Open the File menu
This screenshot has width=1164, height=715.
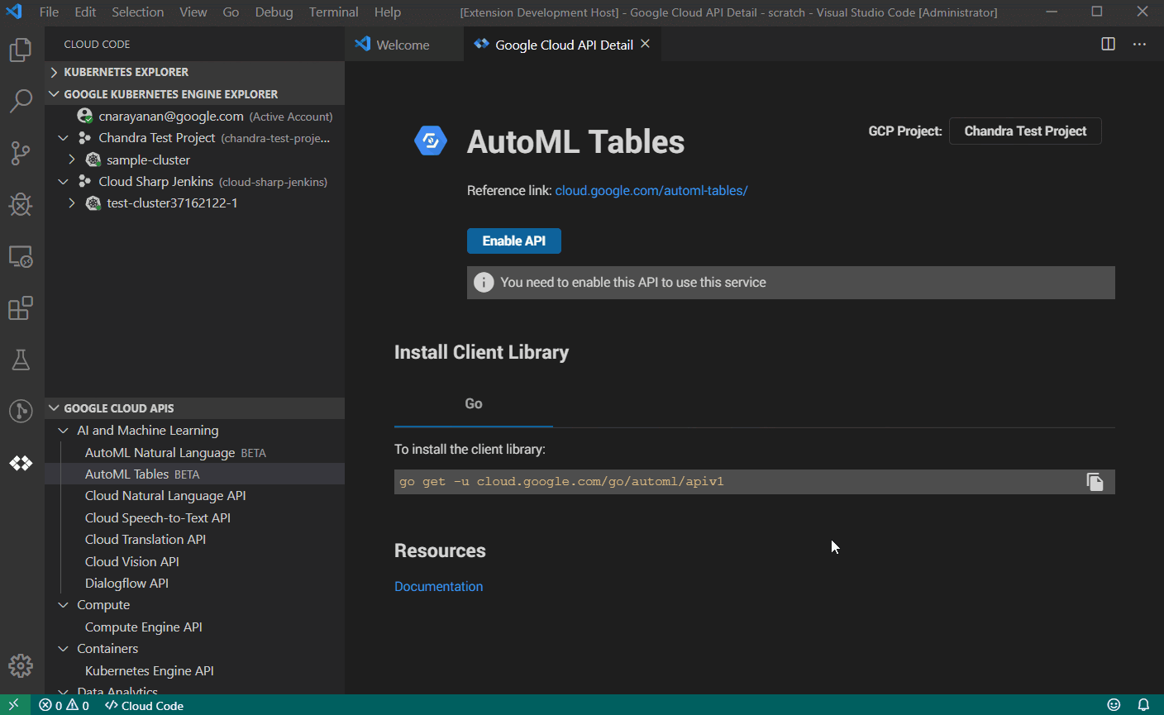(x=49, y=12)
